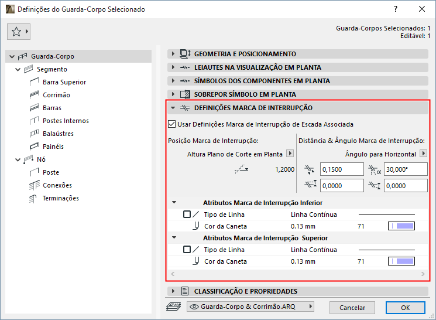
Task: Click the help question mark in title bar
Action: click(396, 9)
